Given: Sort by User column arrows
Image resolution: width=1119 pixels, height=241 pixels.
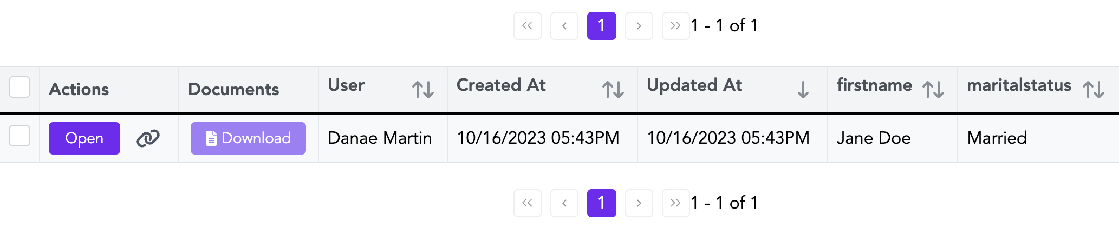Looking at the screenshot, I should [422, 89].
